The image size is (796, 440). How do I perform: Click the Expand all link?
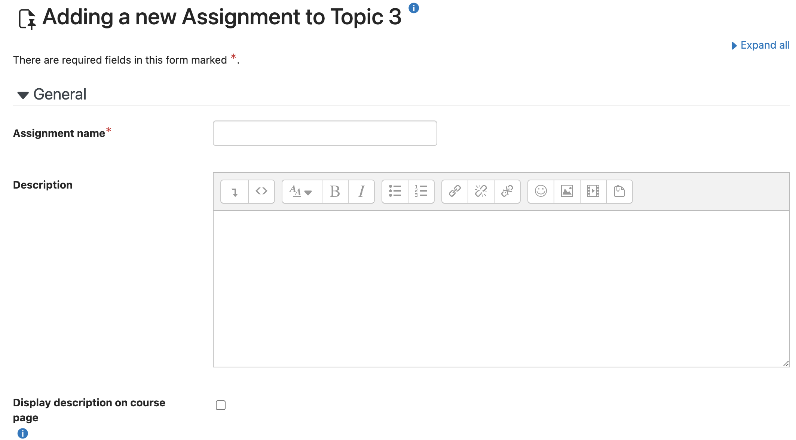[x=760, y=45]
